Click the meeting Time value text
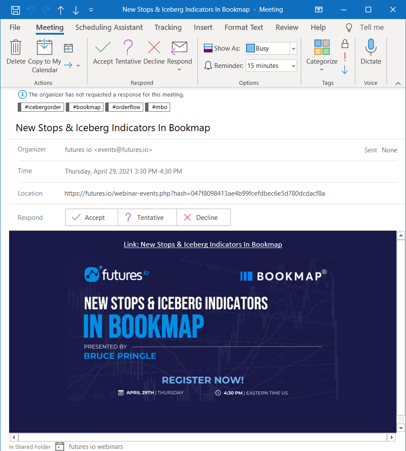Viewport: 406px width, 451px height. pyautogui.click(x=123, y=171)
